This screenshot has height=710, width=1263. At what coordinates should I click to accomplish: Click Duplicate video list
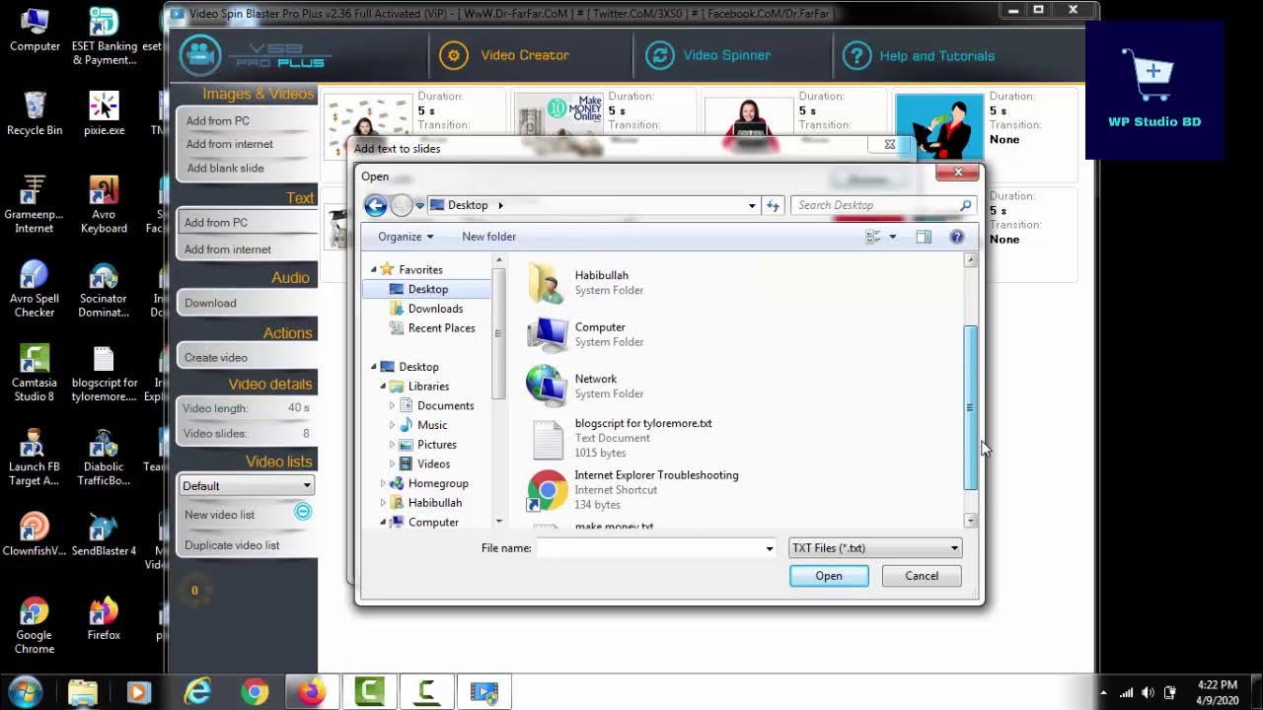[x=232, y=544]
